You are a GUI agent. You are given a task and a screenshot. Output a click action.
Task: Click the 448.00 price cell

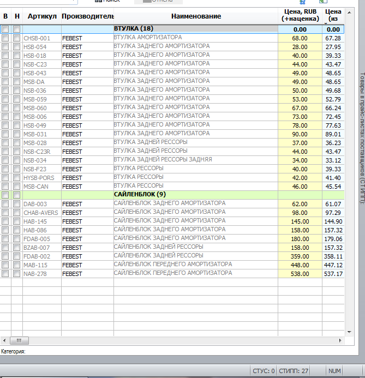pyautogui.click(x=300, y=265)
